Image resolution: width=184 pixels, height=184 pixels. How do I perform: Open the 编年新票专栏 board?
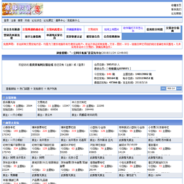tap(39, 127)
